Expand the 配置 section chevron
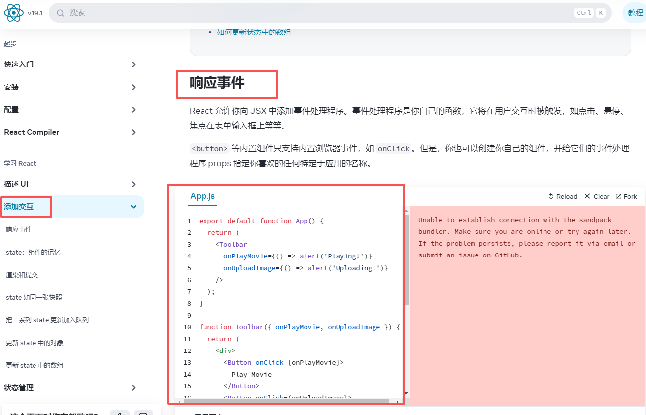Screen dimensions: 646x415 point(134,110)
